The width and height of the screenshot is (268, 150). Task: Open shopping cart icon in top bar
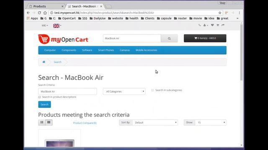click(x=218, y=25)
